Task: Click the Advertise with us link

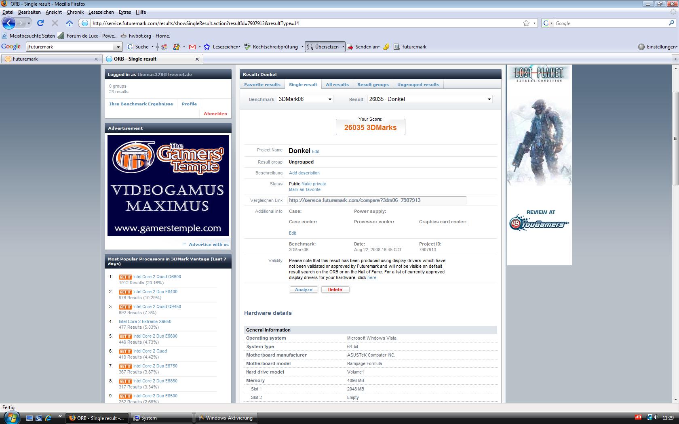Action: pyautogui.click(x=209, y=244)
